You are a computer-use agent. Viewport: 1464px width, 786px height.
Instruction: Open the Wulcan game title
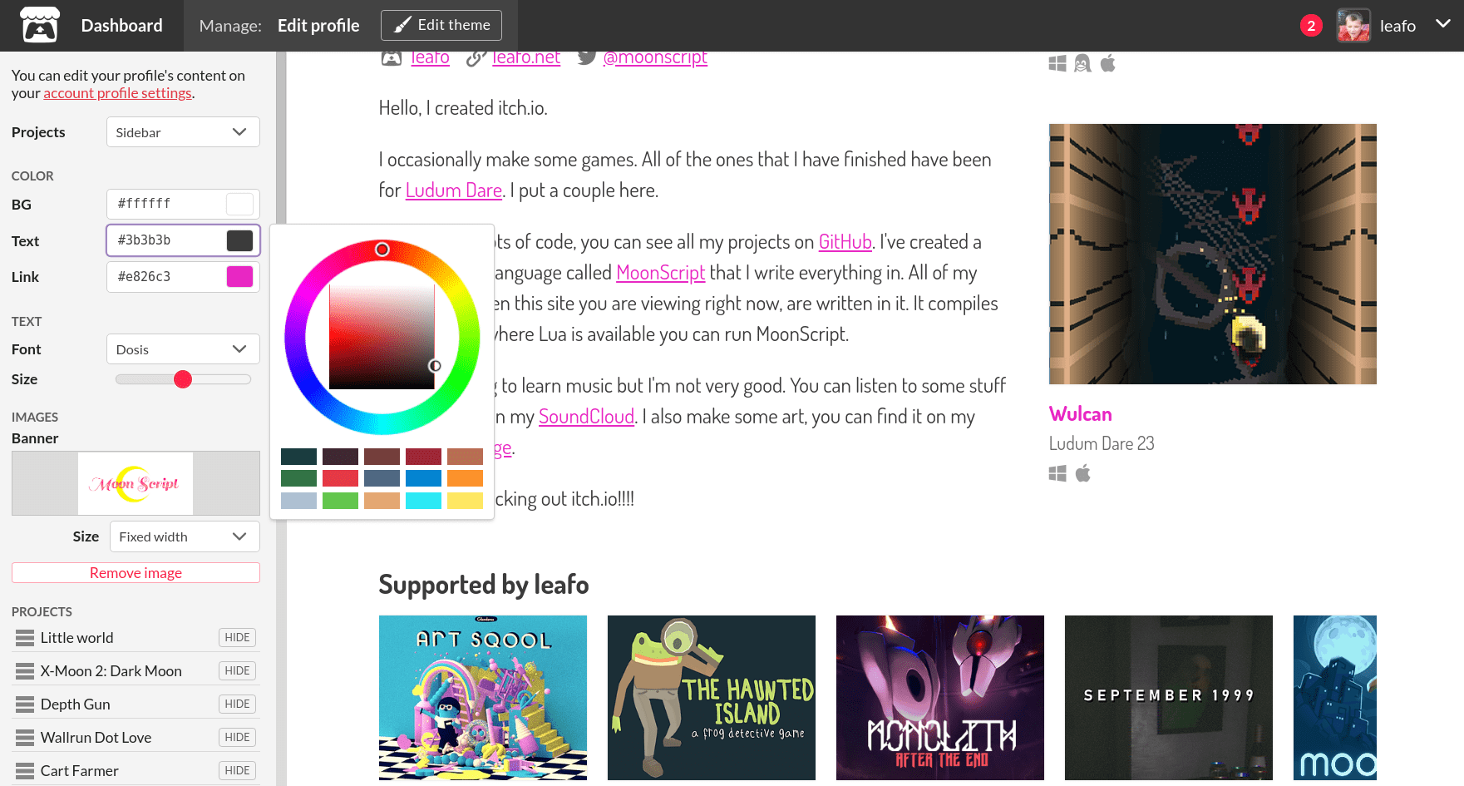pos(1080,414)
